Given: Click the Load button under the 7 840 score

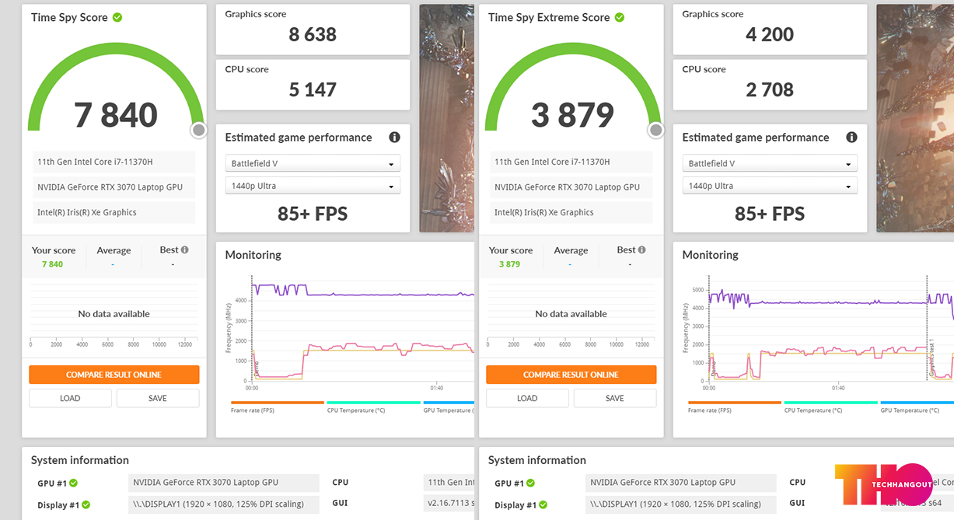Looking at the screenshot, I should pyautogui.click(x=70, y=398).
